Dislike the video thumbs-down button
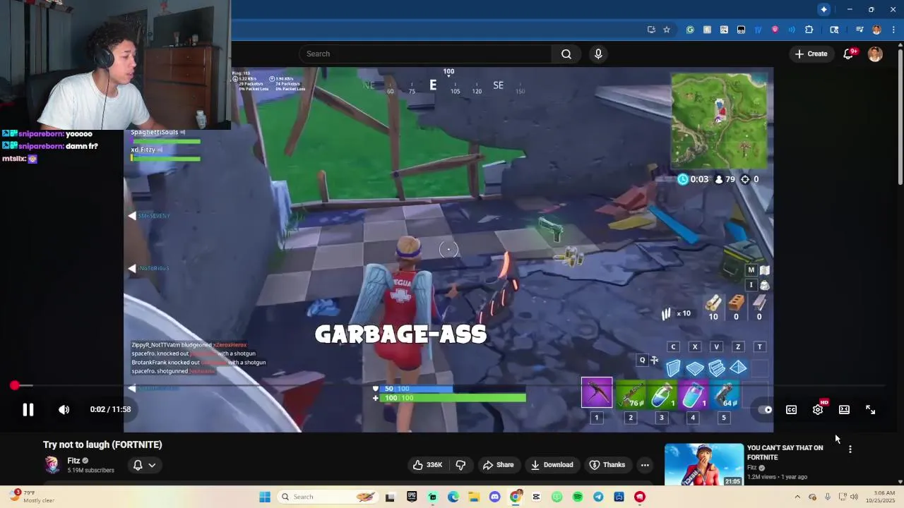The image size is (904, 508). point(460,464)
